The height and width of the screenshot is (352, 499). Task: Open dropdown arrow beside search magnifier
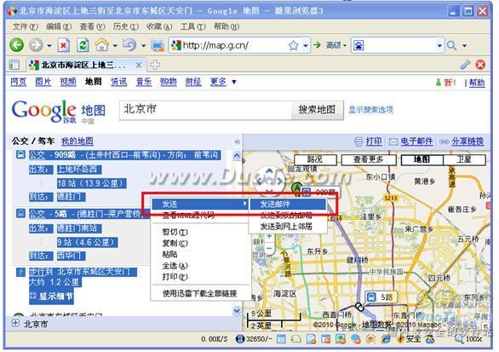click(465, 45)
